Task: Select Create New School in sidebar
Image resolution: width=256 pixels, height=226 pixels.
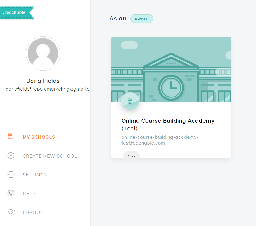Action: click(x=50, y=156)
